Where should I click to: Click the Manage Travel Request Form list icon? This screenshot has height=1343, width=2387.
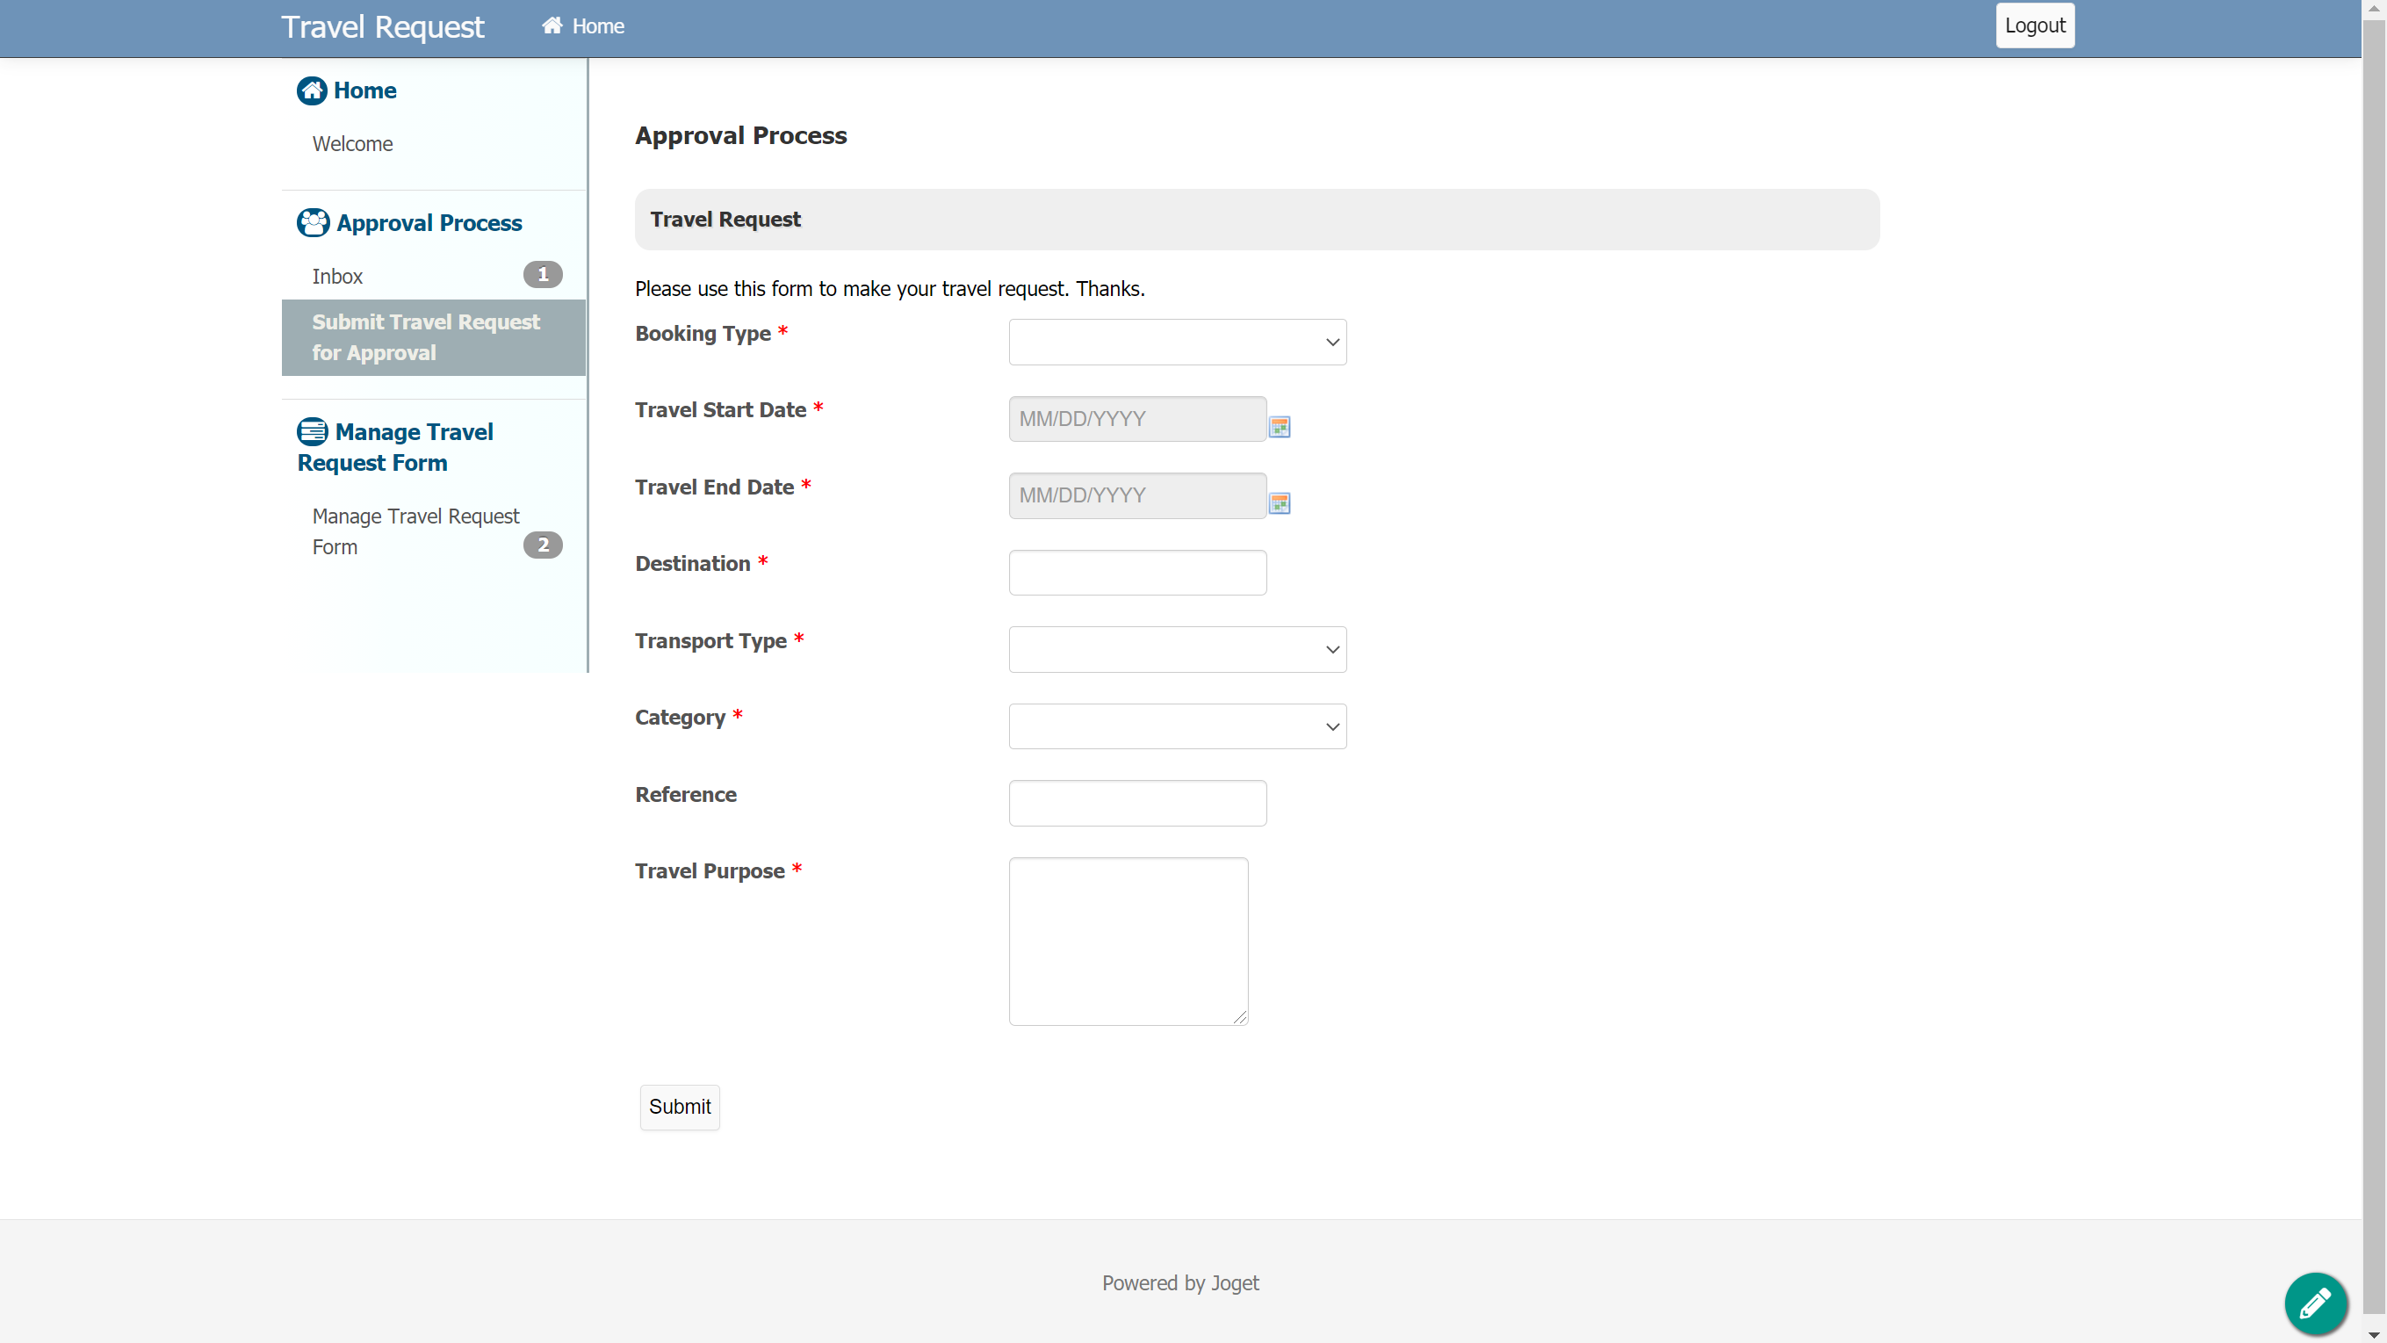pyautogui.click(x=313, y=432)
